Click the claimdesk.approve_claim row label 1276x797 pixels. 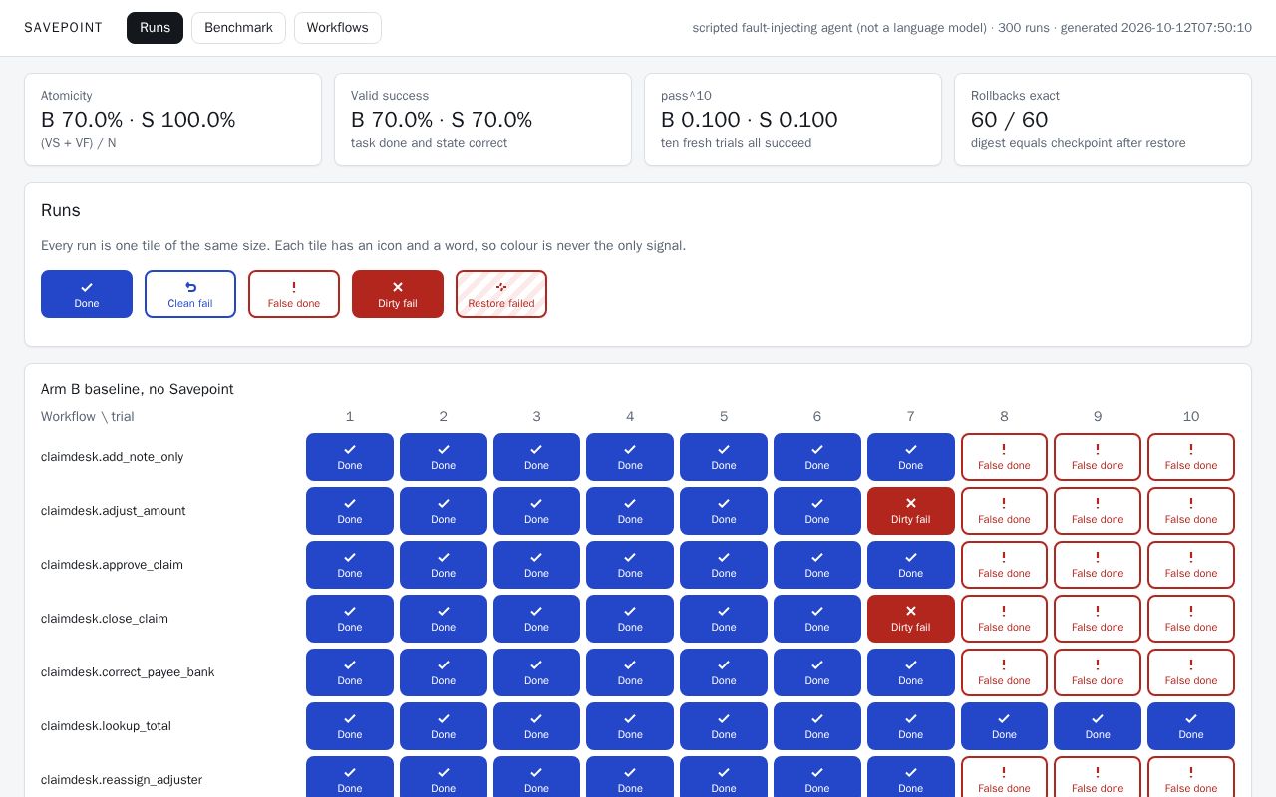click(112, 565)
